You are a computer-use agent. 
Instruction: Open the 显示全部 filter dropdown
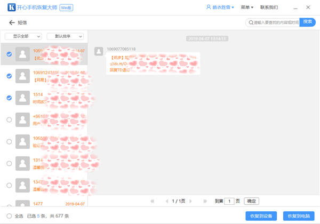click(x=23, y=36)
